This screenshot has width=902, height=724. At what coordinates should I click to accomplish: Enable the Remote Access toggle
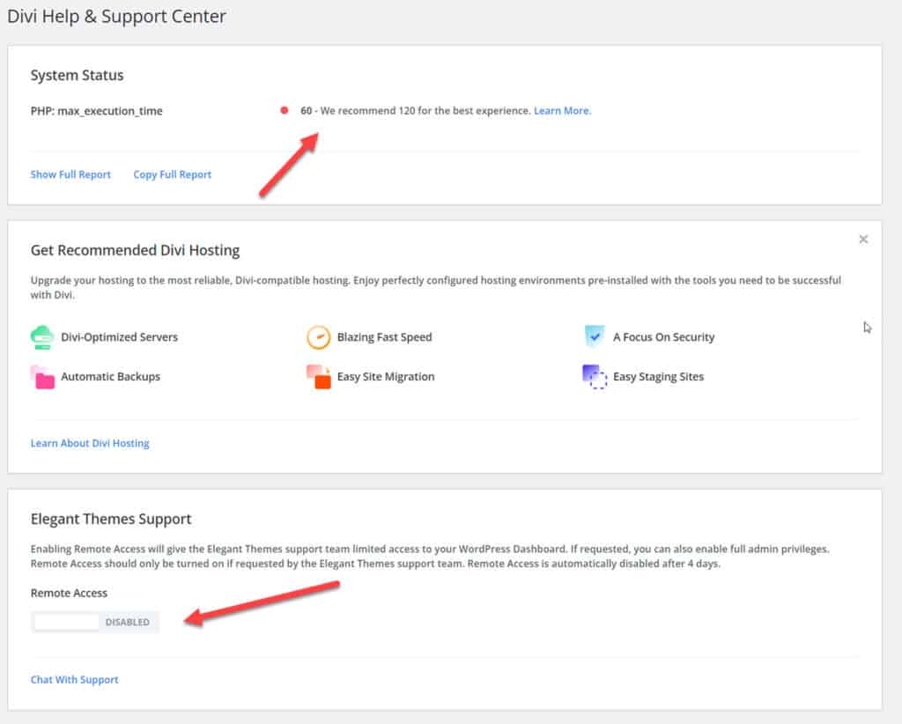tap(95, 622)
